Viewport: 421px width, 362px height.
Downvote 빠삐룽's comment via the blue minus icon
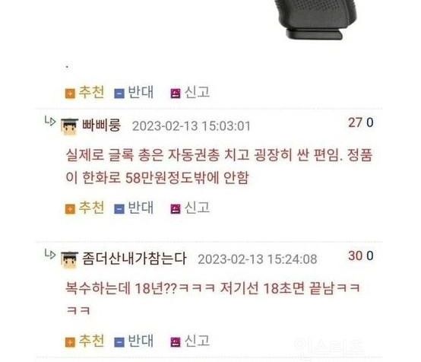point(119,209)
